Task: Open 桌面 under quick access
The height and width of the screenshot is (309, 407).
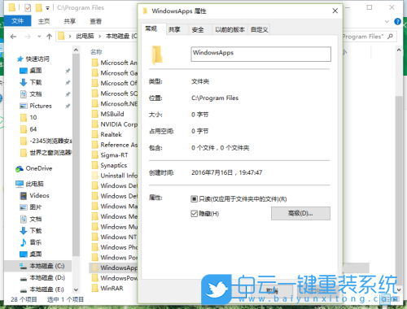Action: [36, 71]
